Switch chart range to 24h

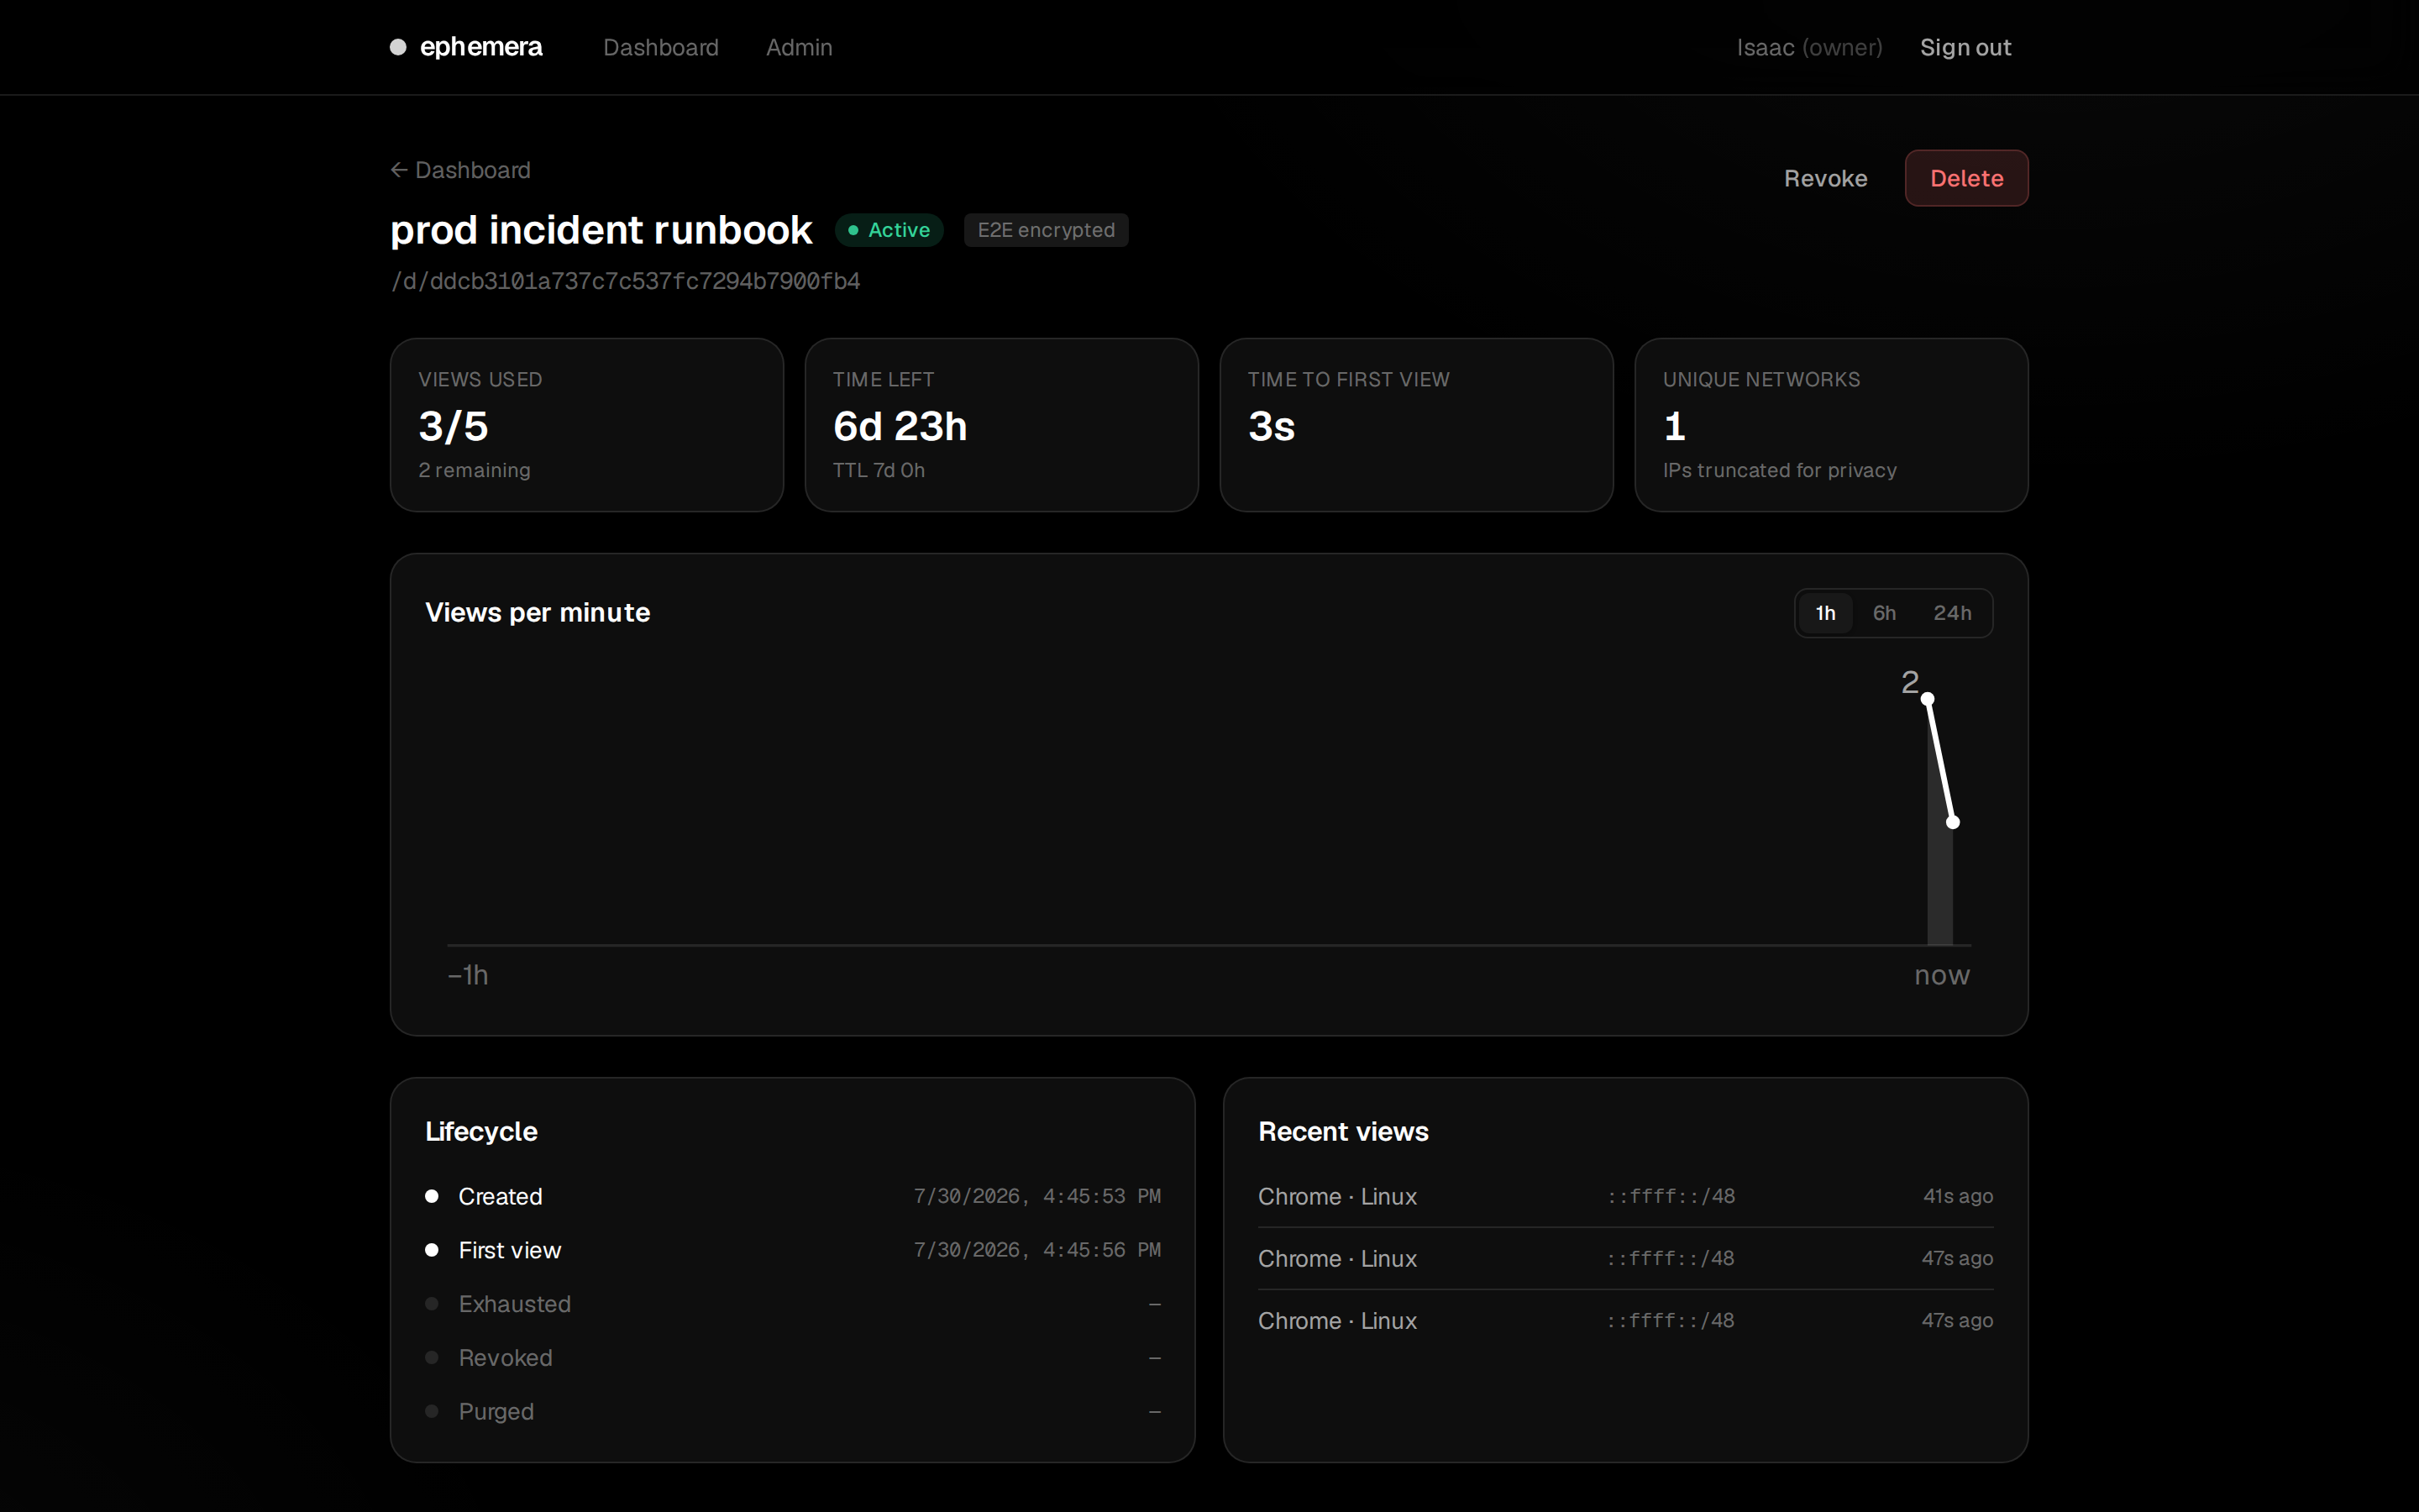tap(1952, 613)
